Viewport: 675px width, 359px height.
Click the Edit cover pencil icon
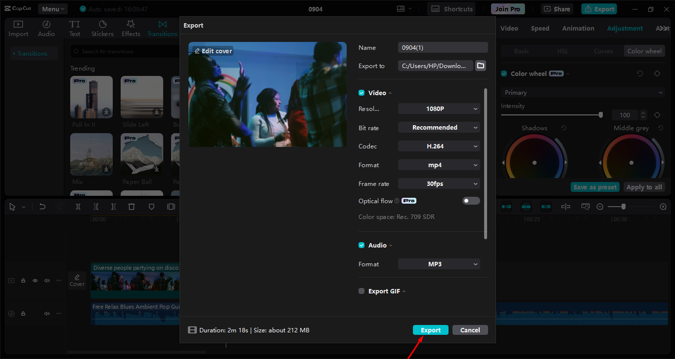click(197, 51)
